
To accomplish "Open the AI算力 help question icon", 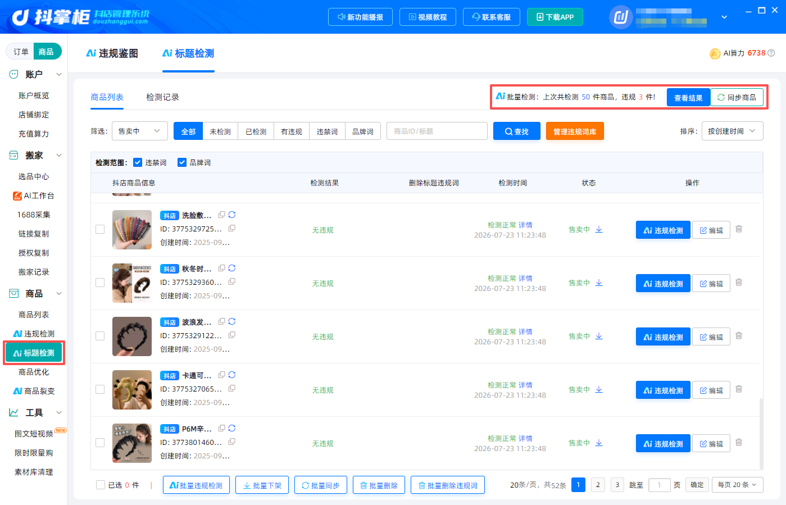I will [771, 53].
